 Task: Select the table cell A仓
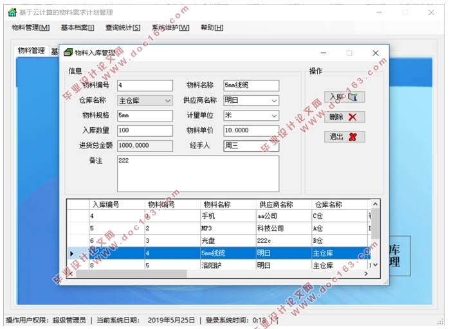[340, 228]
